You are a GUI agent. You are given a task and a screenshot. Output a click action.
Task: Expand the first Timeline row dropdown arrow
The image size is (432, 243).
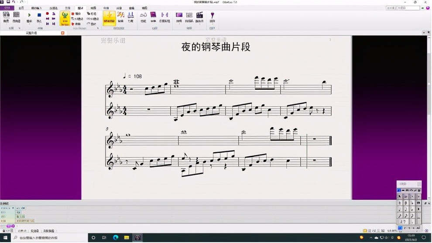pyautogui.click(x=13, y=208)
